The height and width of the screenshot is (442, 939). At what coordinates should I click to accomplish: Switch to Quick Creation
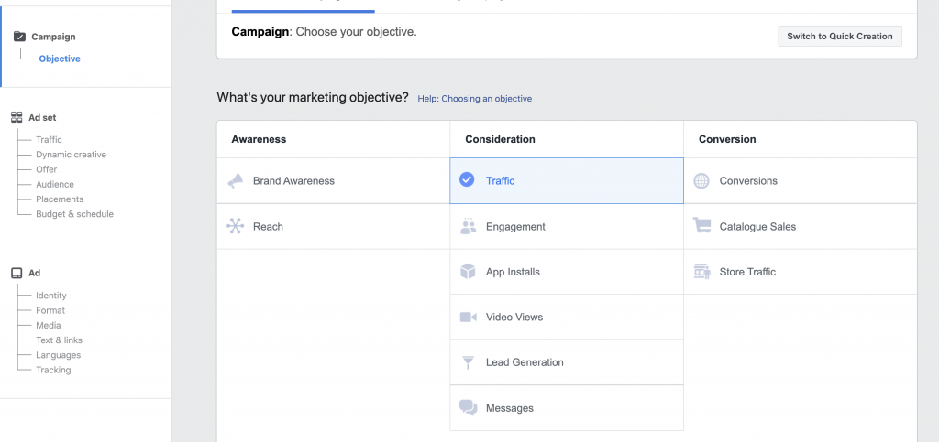pos(840,36)
